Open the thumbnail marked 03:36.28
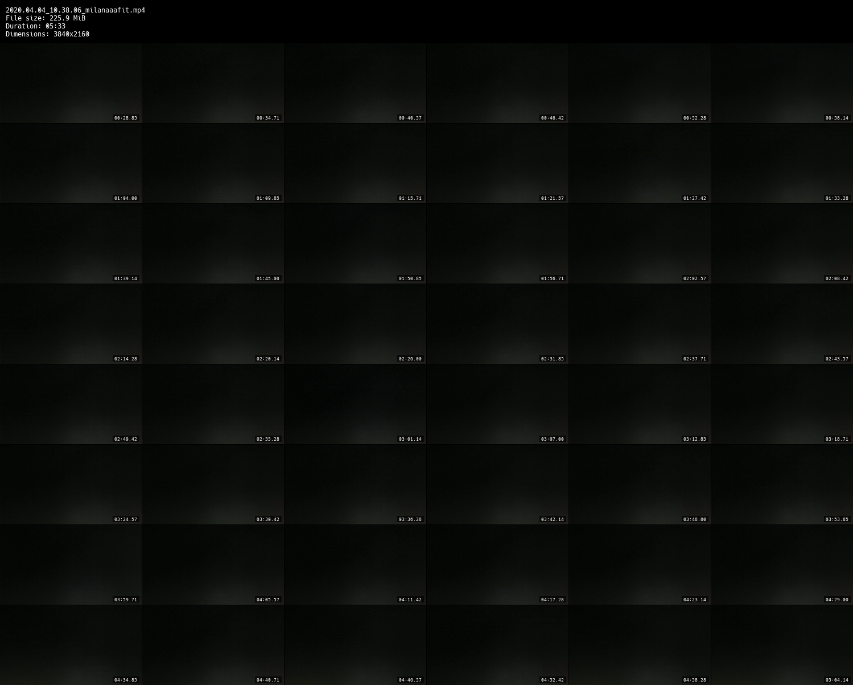Viewport: 853px width, 685px height. pos(355,485)
